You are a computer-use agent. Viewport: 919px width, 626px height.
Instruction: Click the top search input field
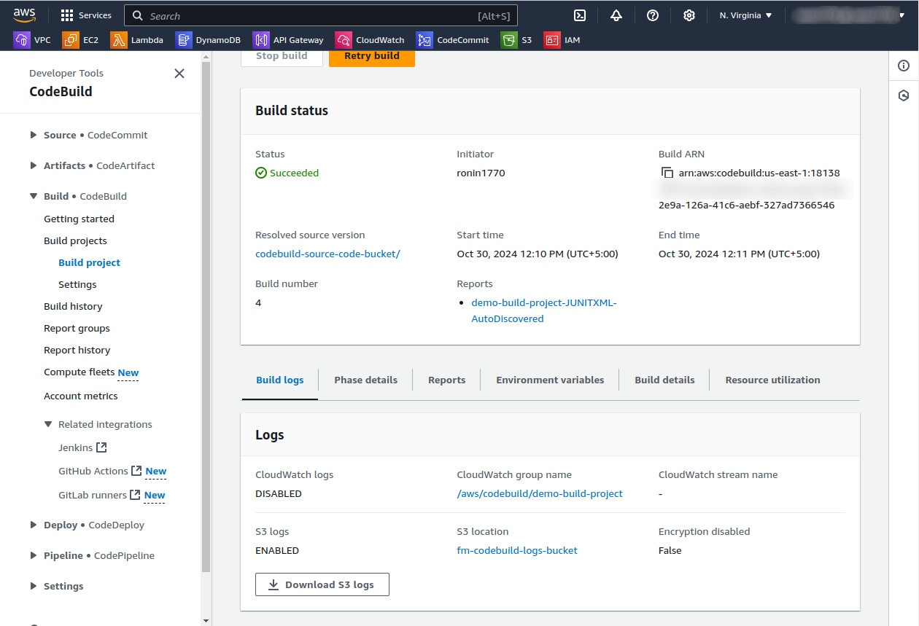point(321,15)
